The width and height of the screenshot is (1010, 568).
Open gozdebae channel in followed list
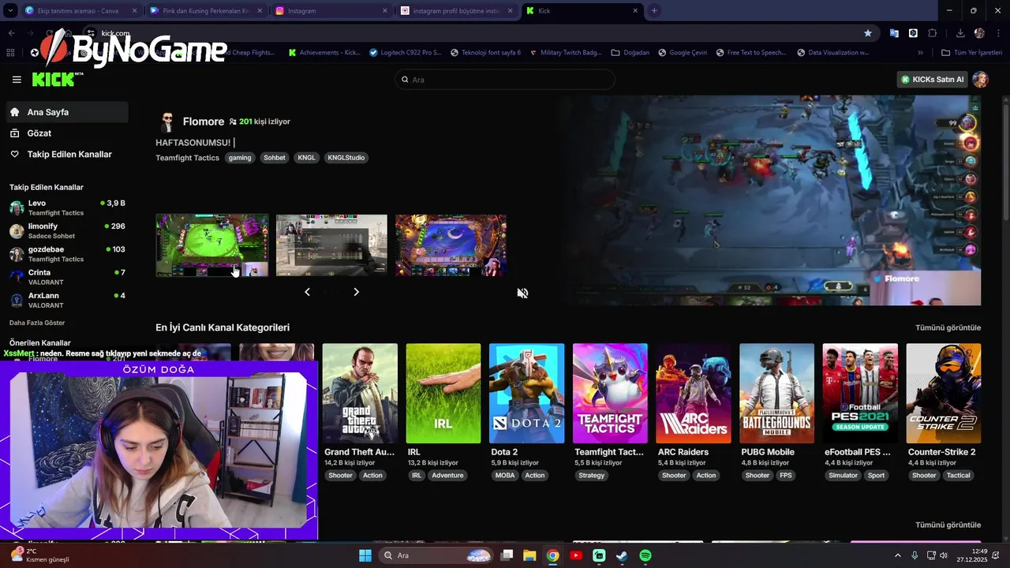(66, 254)
